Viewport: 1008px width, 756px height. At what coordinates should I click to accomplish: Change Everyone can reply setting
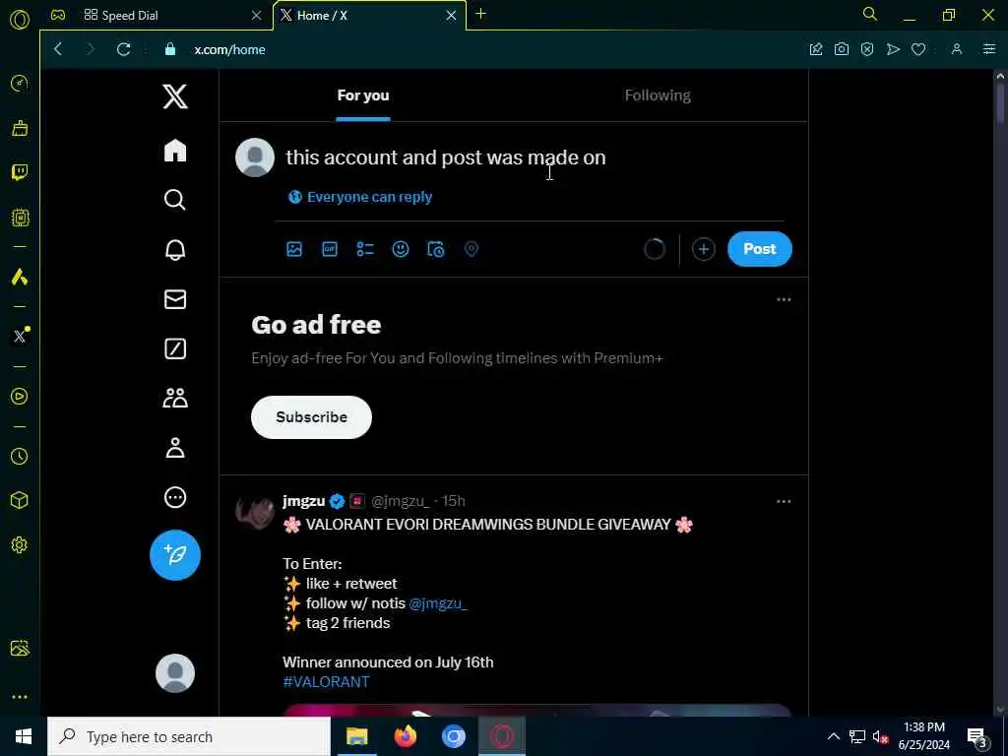coord(360,197)
